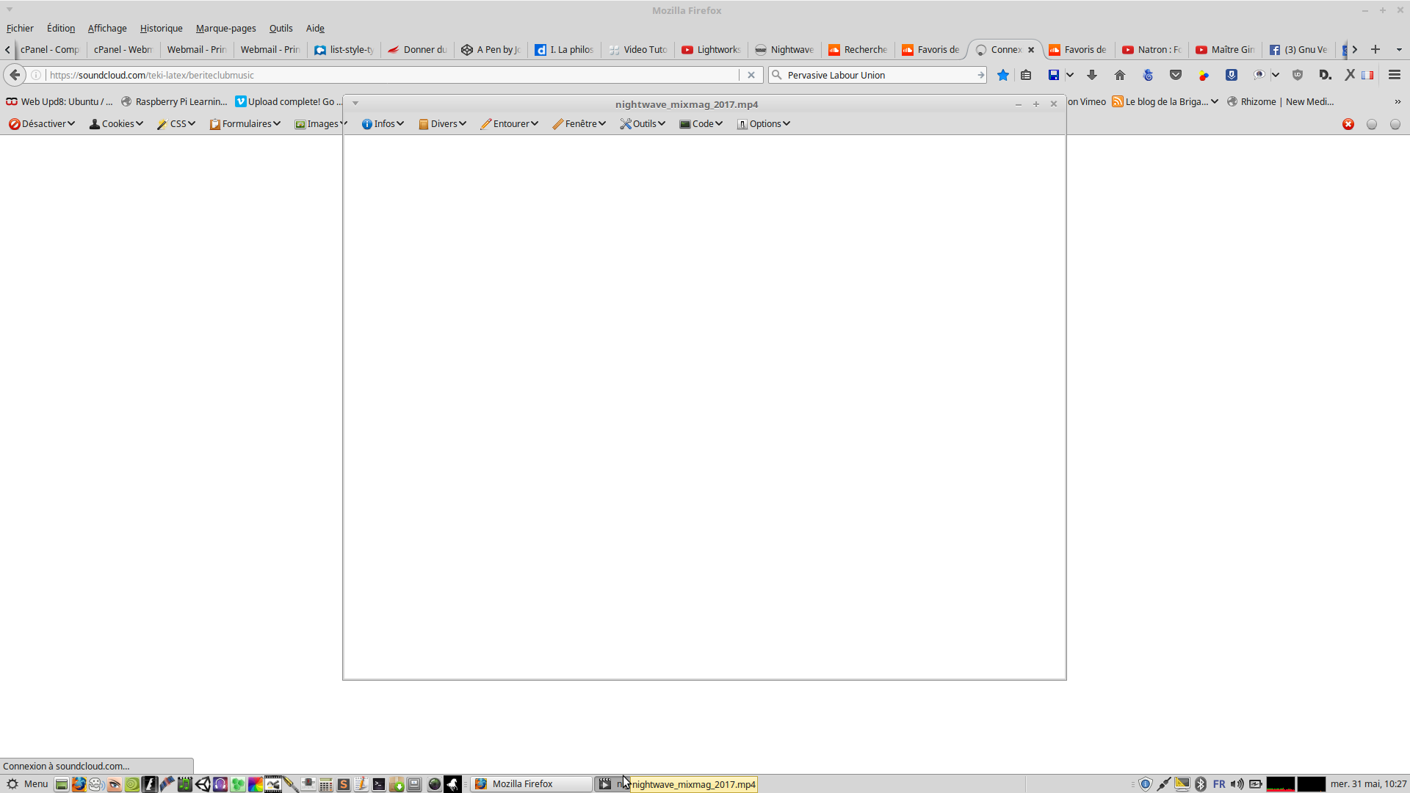Switch to the Lightworks tab
Image resolution: width=1410 pixels, height=793 pixels.
[711, 49]
